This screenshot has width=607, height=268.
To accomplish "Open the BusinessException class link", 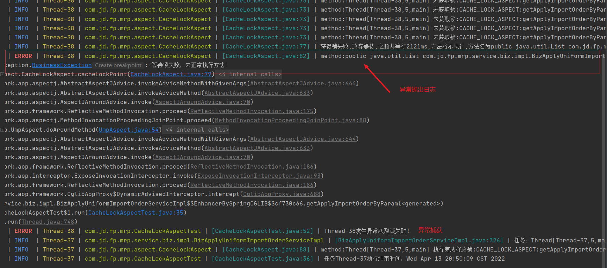I will pyautogui.click(x=62, y=65).
